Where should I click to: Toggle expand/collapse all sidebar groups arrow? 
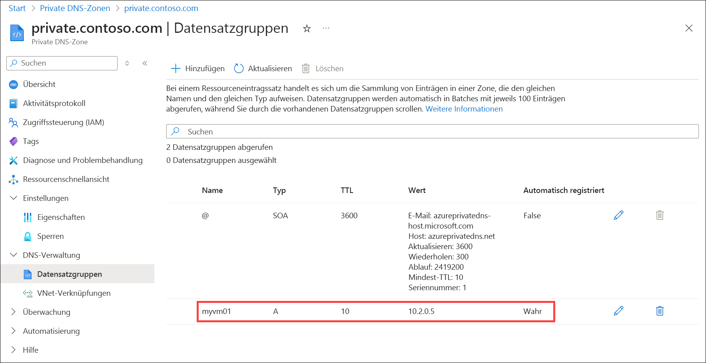click(x=127, y=63)
